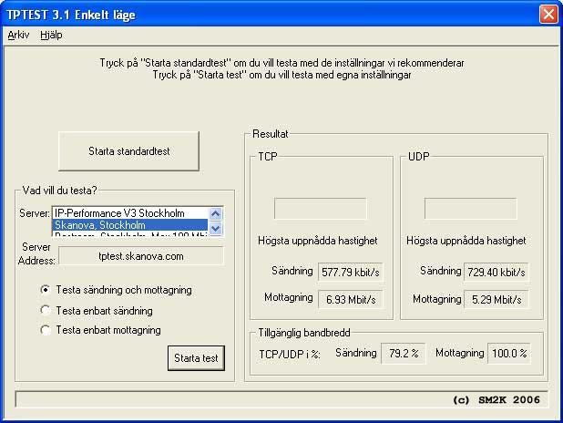
Task: Click bandwidth Mottagning value 100.0 %
Action: point(509,354)
